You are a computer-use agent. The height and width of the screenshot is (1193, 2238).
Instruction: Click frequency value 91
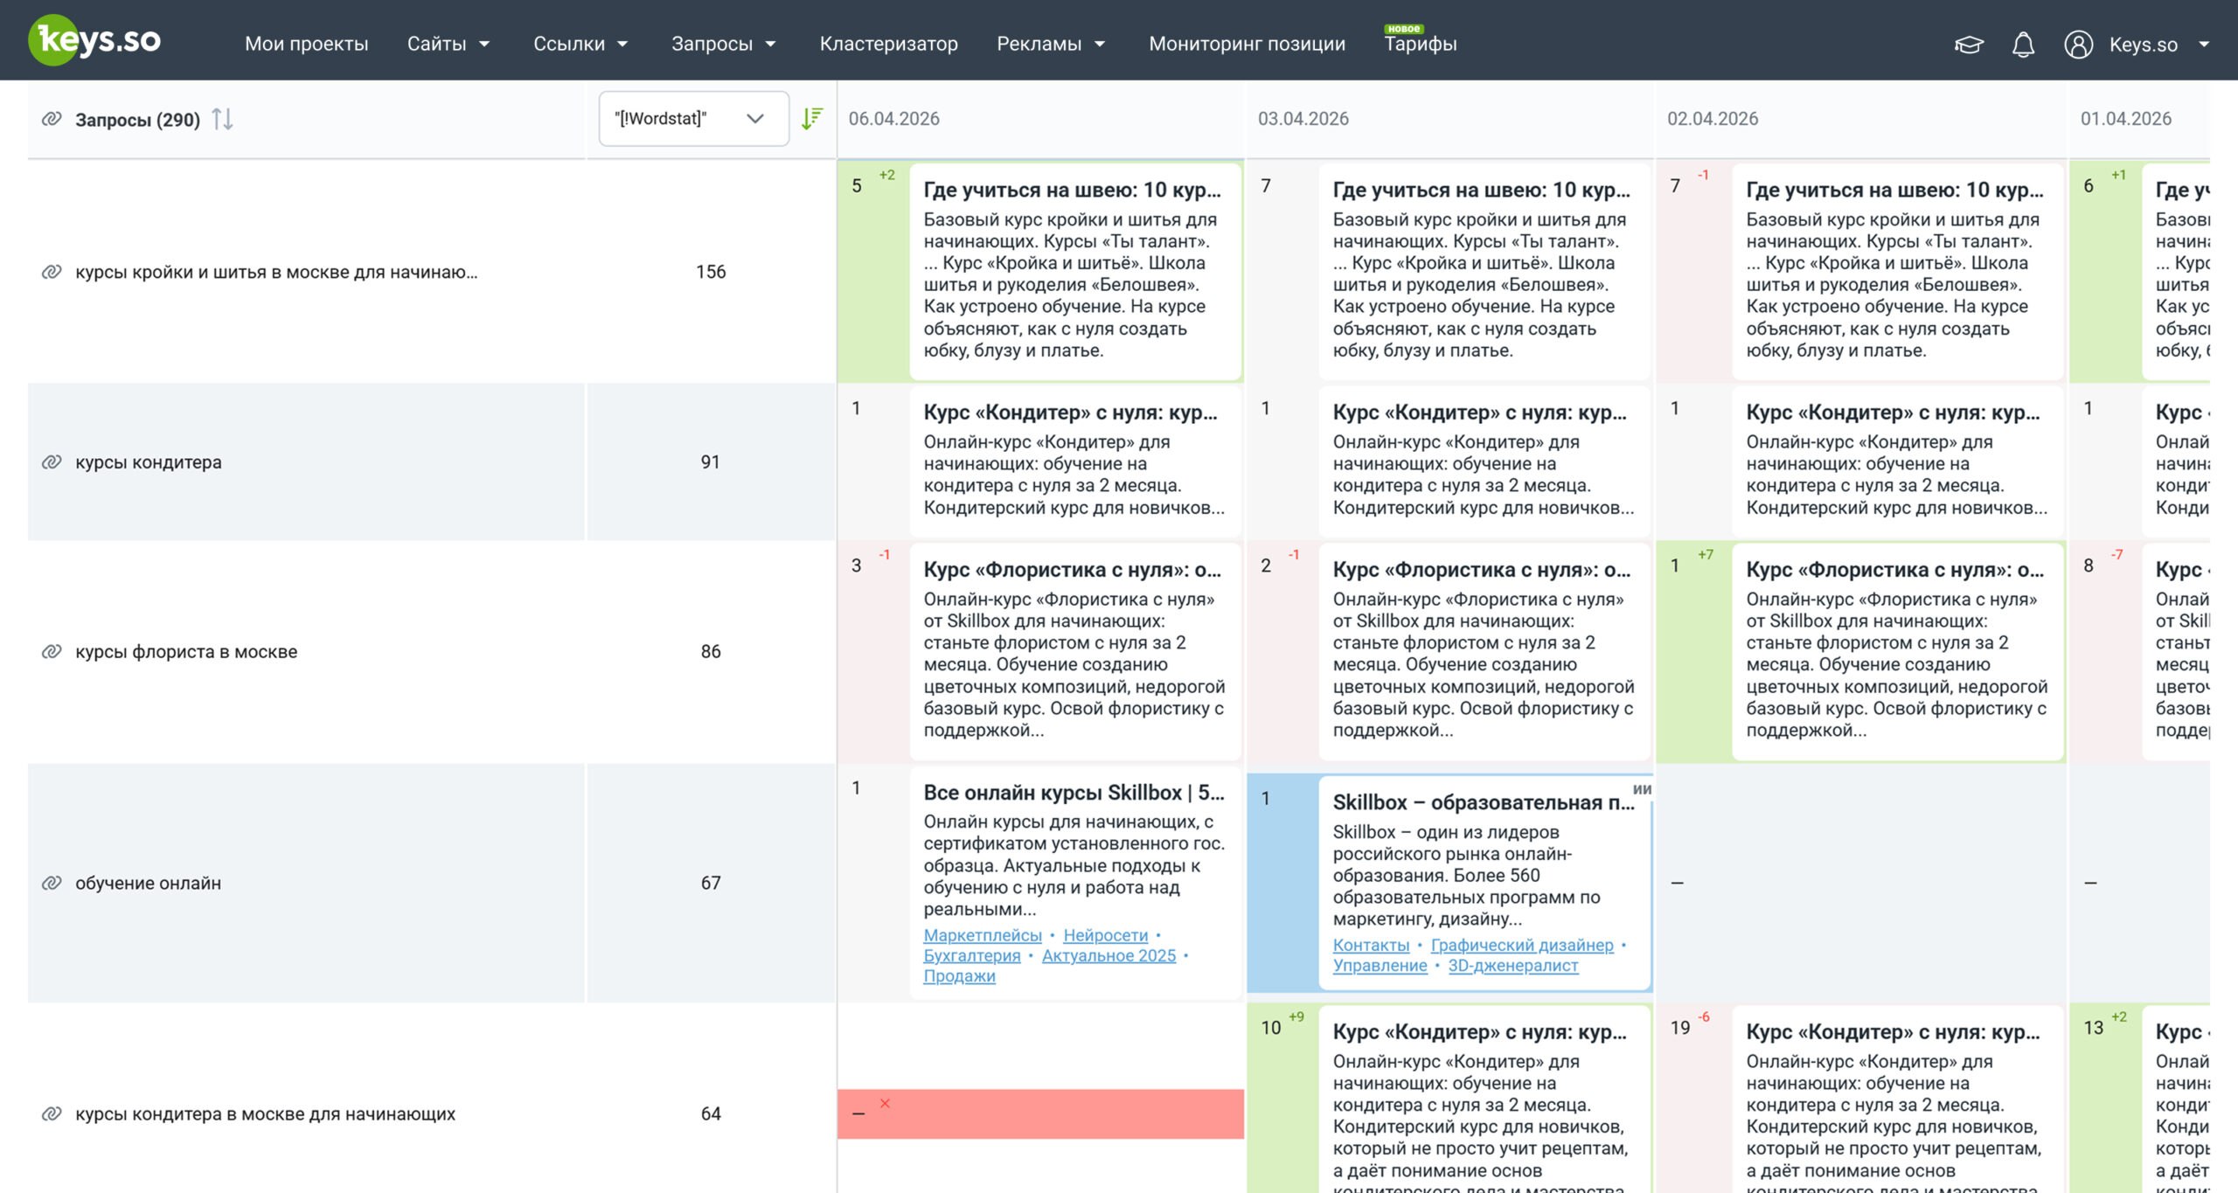[711, 461]
